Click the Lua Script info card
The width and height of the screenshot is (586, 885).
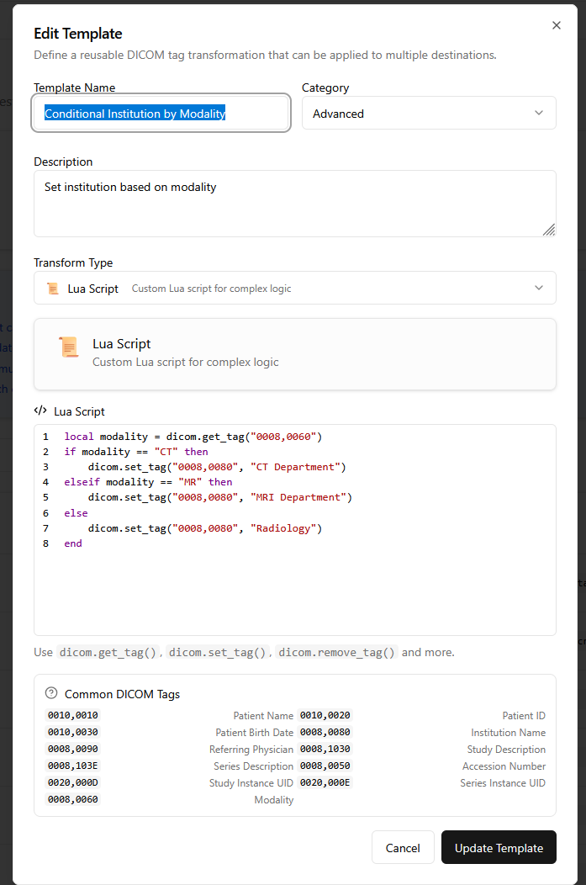coord(294,353)
